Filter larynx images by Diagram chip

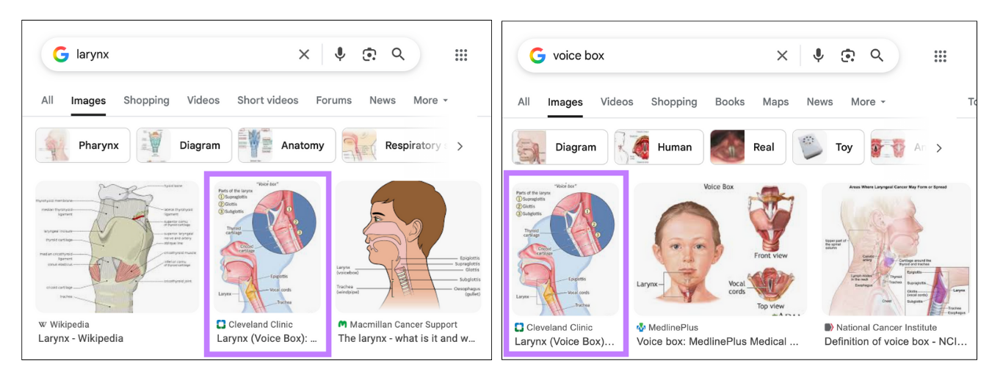184,145
